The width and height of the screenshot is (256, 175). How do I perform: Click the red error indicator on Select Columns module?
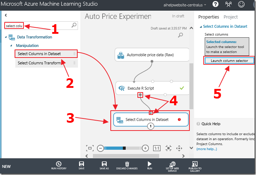[179, 120]
